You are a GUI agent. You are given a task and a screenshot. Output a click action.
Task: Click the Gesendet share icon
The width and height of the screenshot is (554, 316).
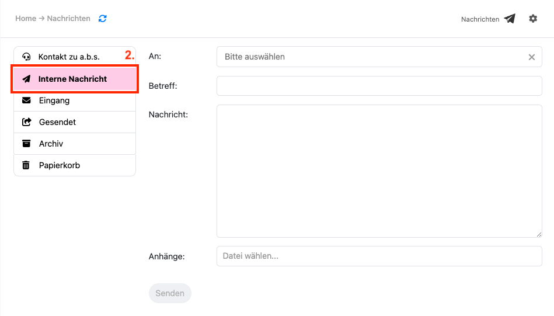[x=26, y=122]
